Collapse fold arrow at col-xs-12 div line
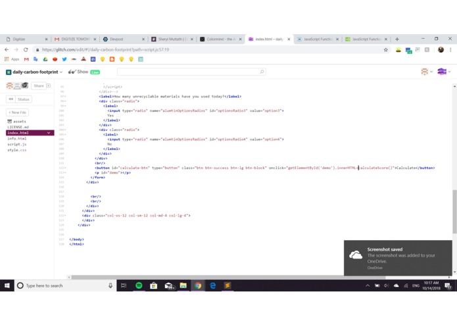Viewport: 457px width, 325px height. pos(65,216)
